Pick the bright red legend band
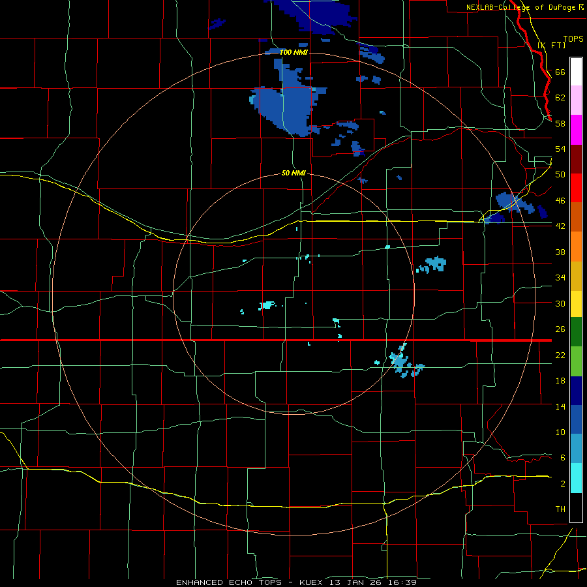 pyautogui.click(x=576, y=188)
